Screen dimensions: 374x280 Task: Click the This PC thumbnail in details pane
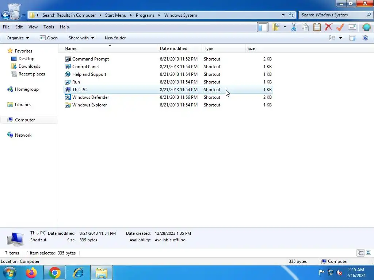pos(15,239)
